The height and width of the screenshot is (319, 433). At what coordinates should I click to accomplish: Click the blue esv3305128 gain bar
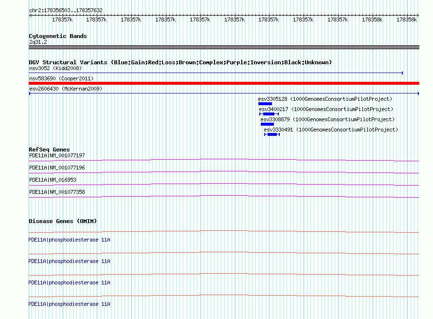coord(265,104)
